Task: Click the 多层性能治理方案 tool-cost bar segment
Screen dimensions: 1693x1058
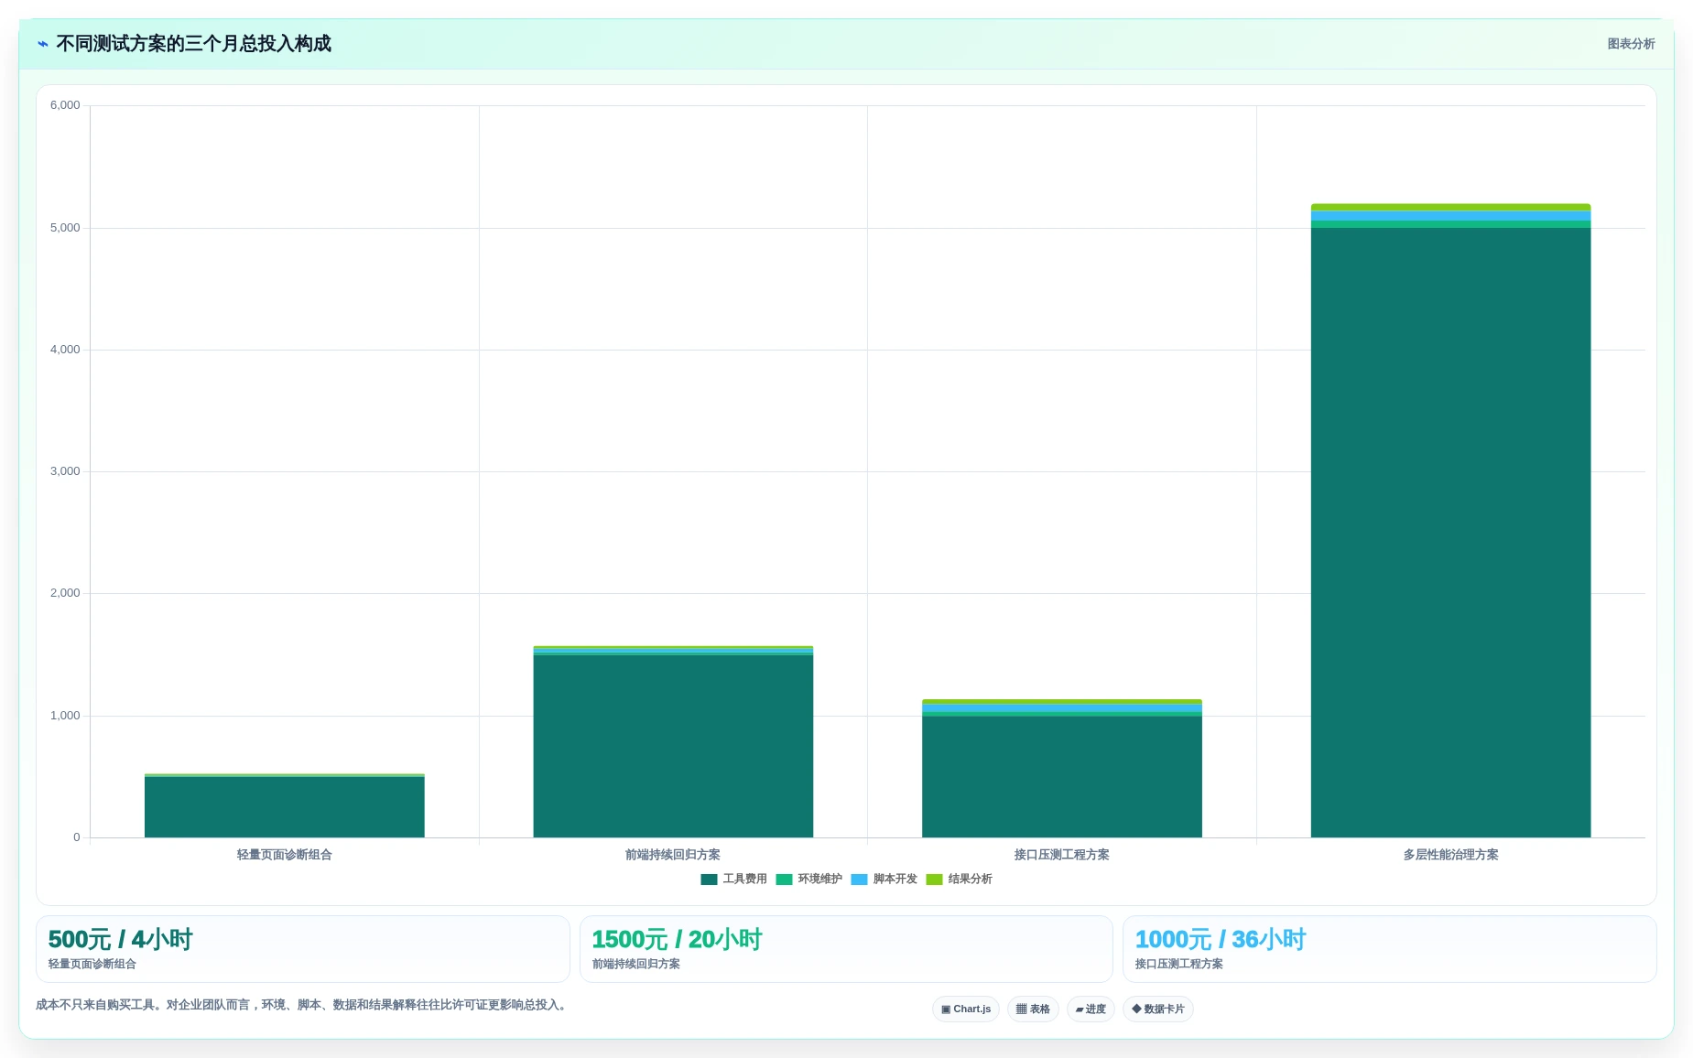Action: click(x=1450, y=533)
